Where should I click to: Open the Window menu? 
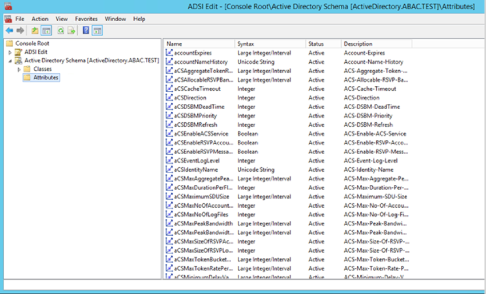tap(115, 19)
